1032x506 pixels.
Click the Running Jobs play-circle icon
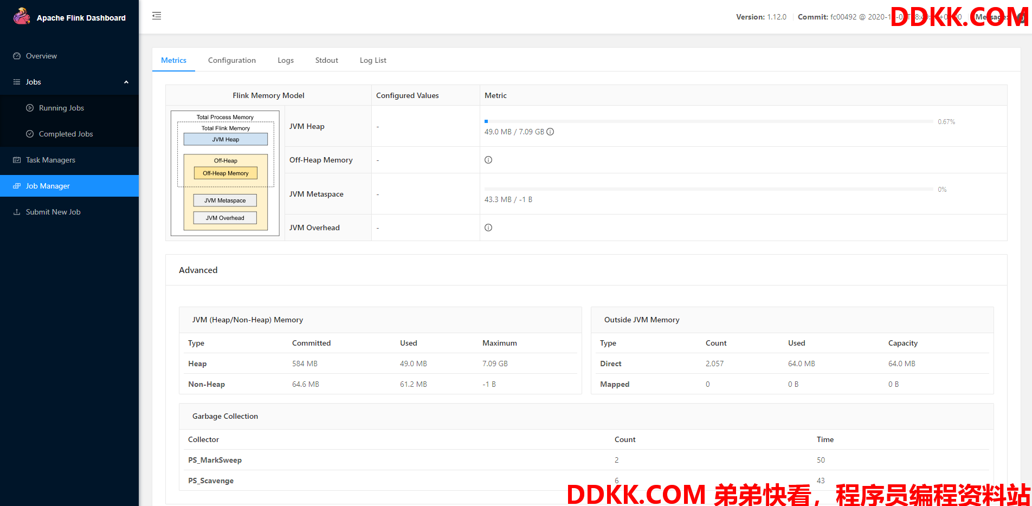click(x=30, y=108)
